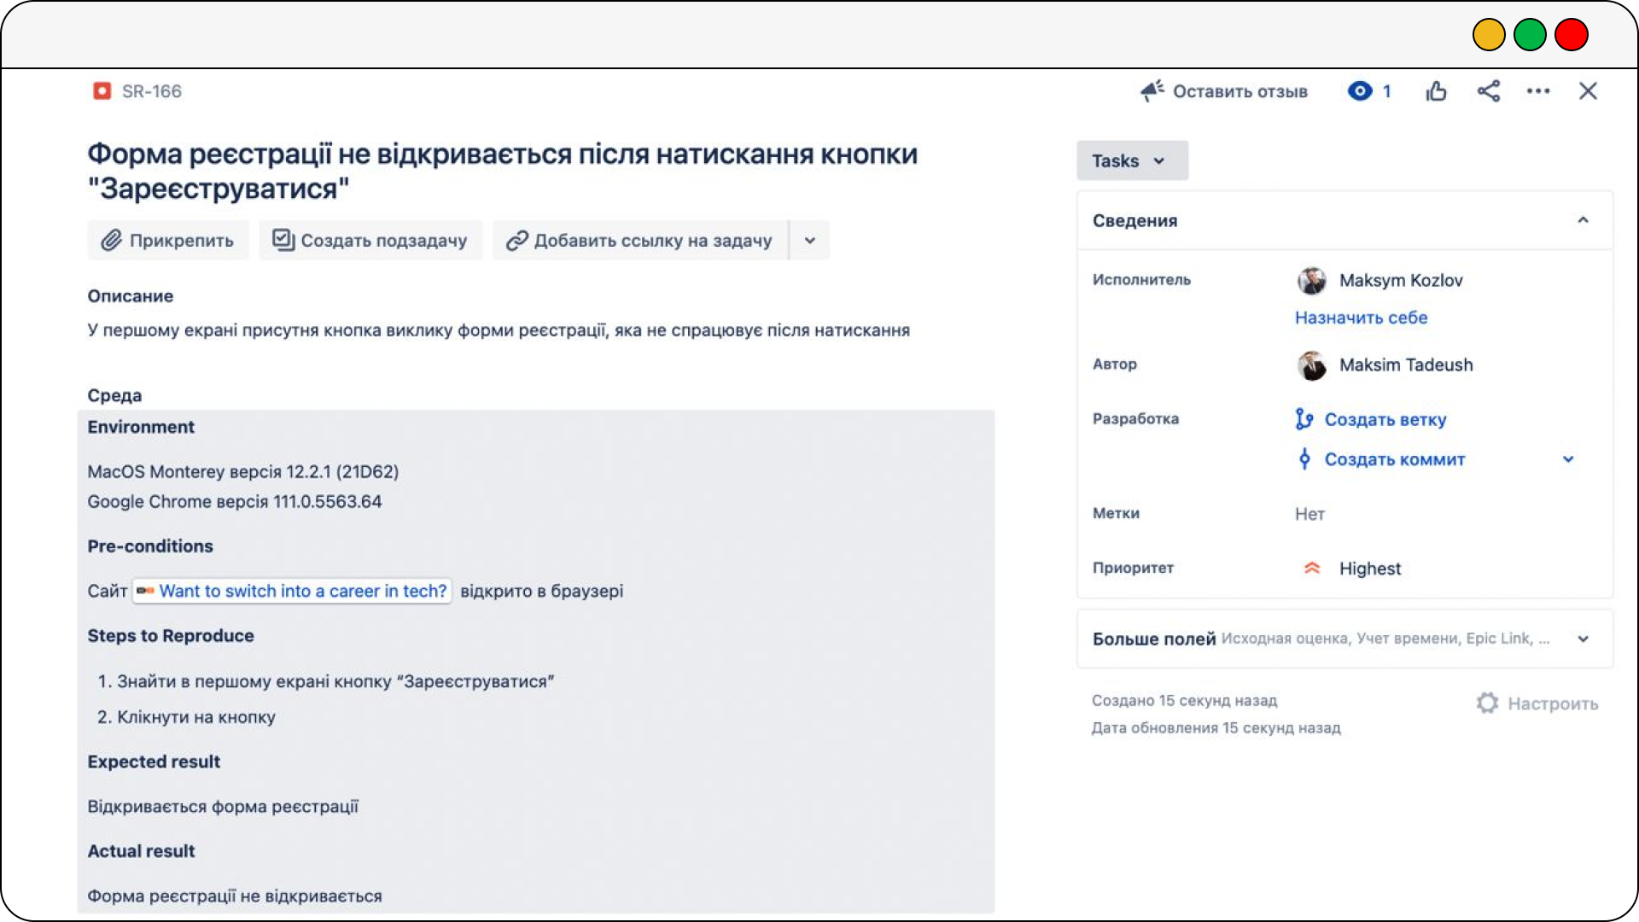Click the Создать ветку link

(1385, 419)
